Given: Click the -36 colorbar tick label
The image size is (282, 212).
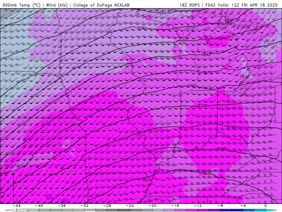Looking at the screenshot, I should [x=62, y=206].
